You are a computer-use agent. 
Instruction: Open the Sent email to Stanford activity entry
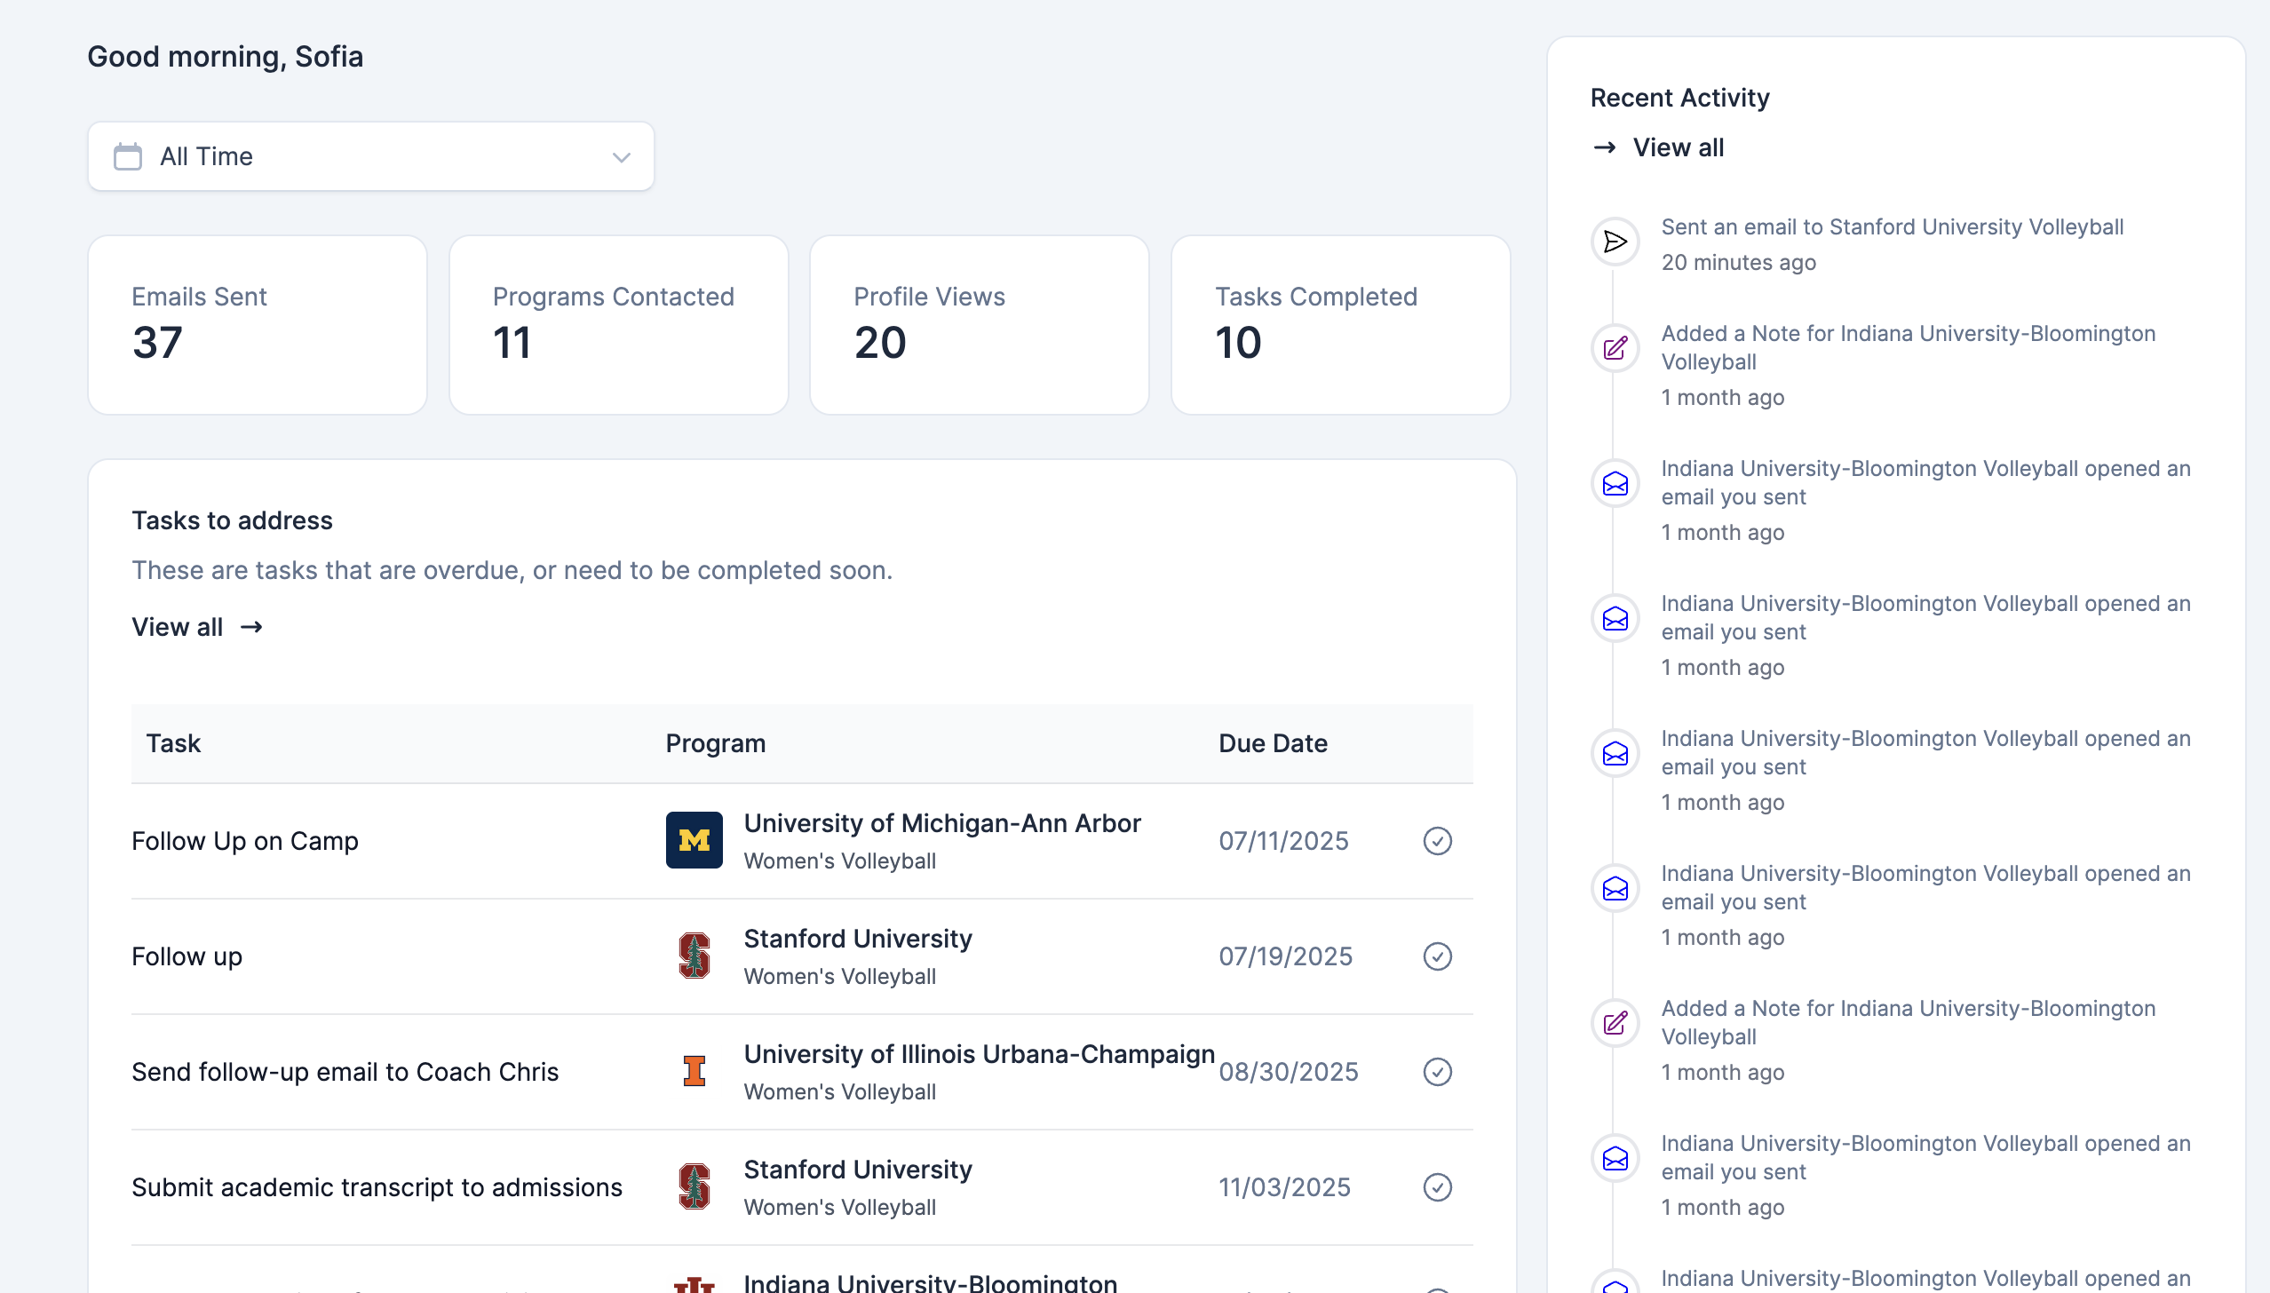[x=1892, y=227]
